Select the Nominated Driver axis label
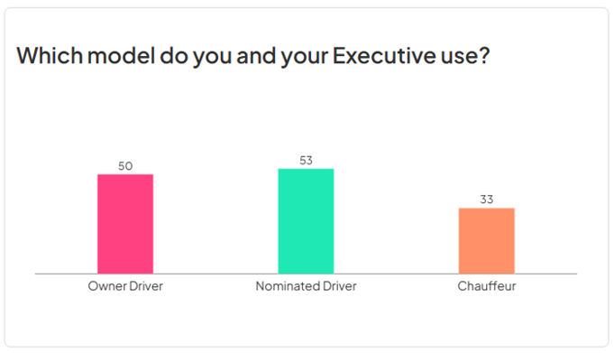The width and height of the screenshot is (614, 353). 306,286
